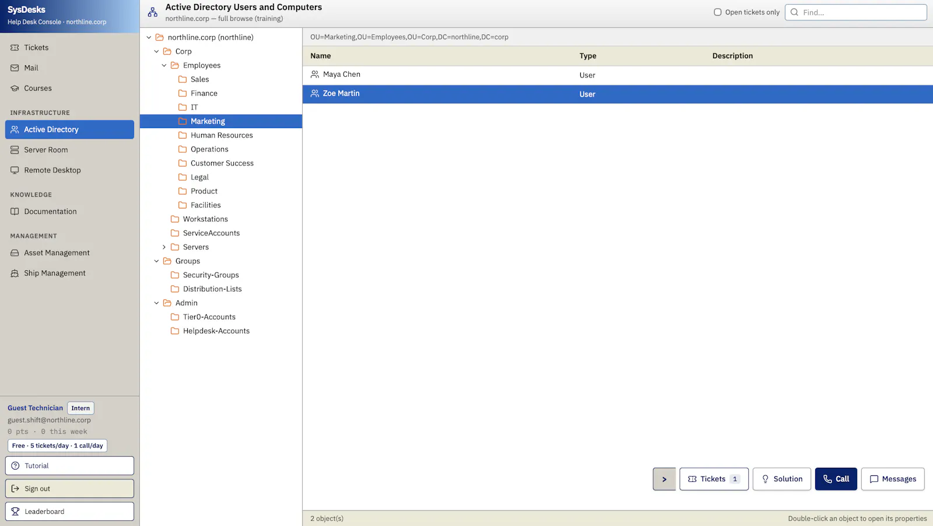Open Remote Desktop page
Screen dimensions: 933x526
pyautogui.click(x=69, y=170)
